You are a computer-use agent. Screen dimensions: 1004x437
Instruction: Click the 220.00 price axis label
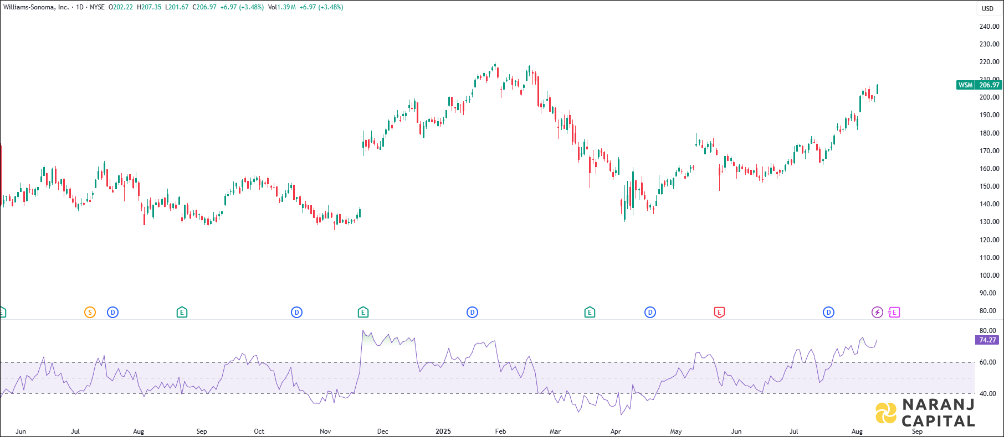coord(989,62)
